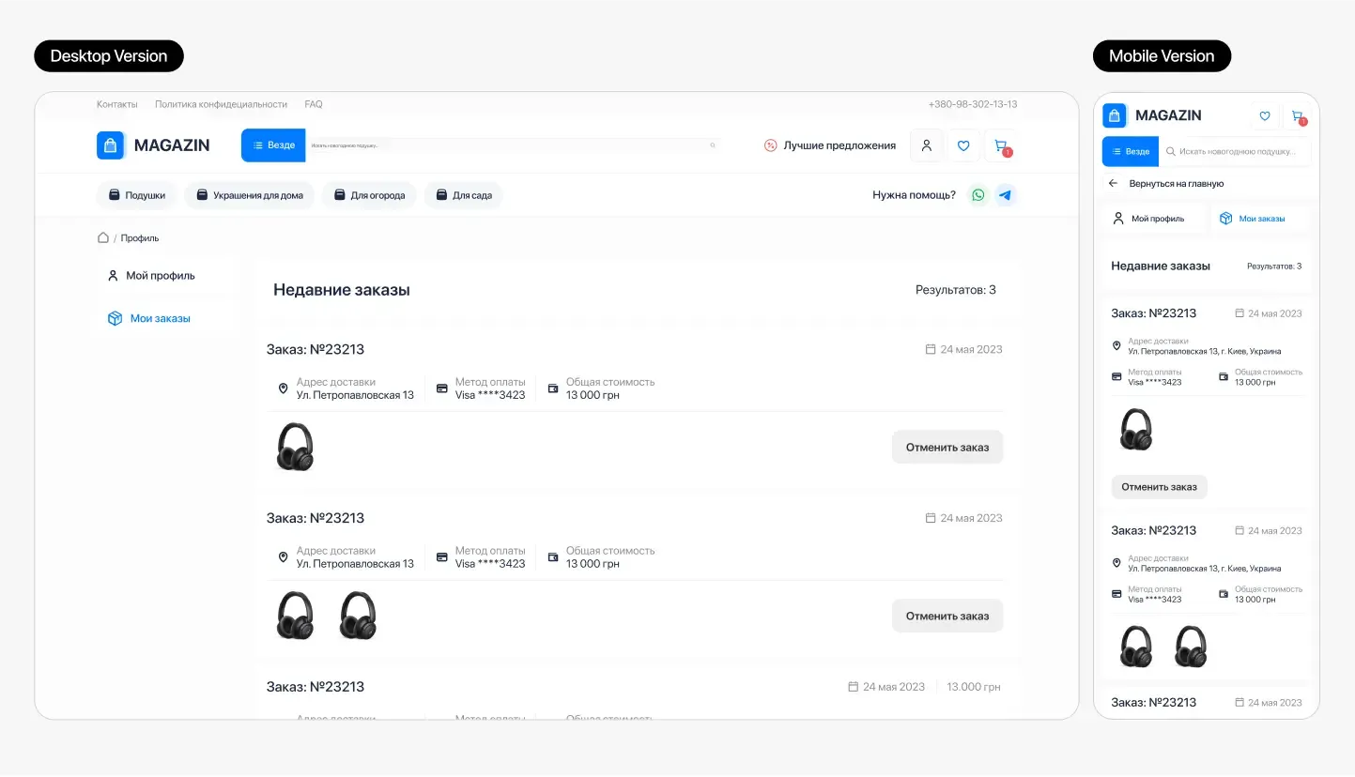
Task: Open Telegram help chat icon
Action: [x=1006, y=195]
